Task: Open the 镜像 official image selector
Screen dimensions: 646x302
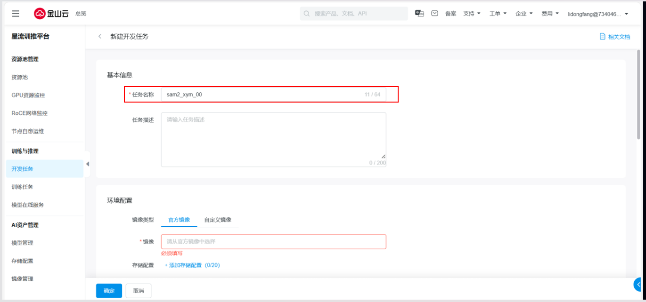Action: coord(273,242)
